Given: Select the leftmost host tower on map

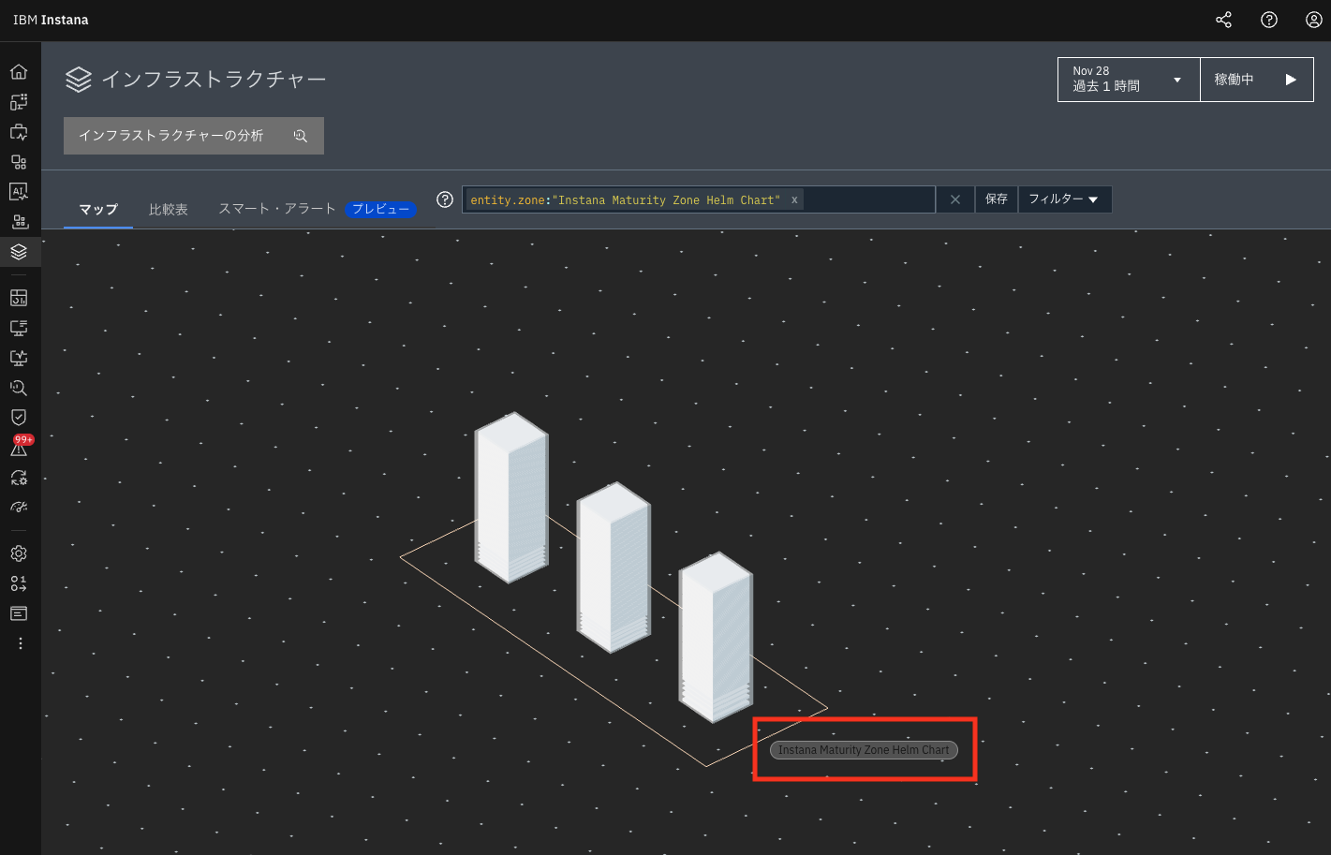Looking at the screenshot, I should (511, 497).
